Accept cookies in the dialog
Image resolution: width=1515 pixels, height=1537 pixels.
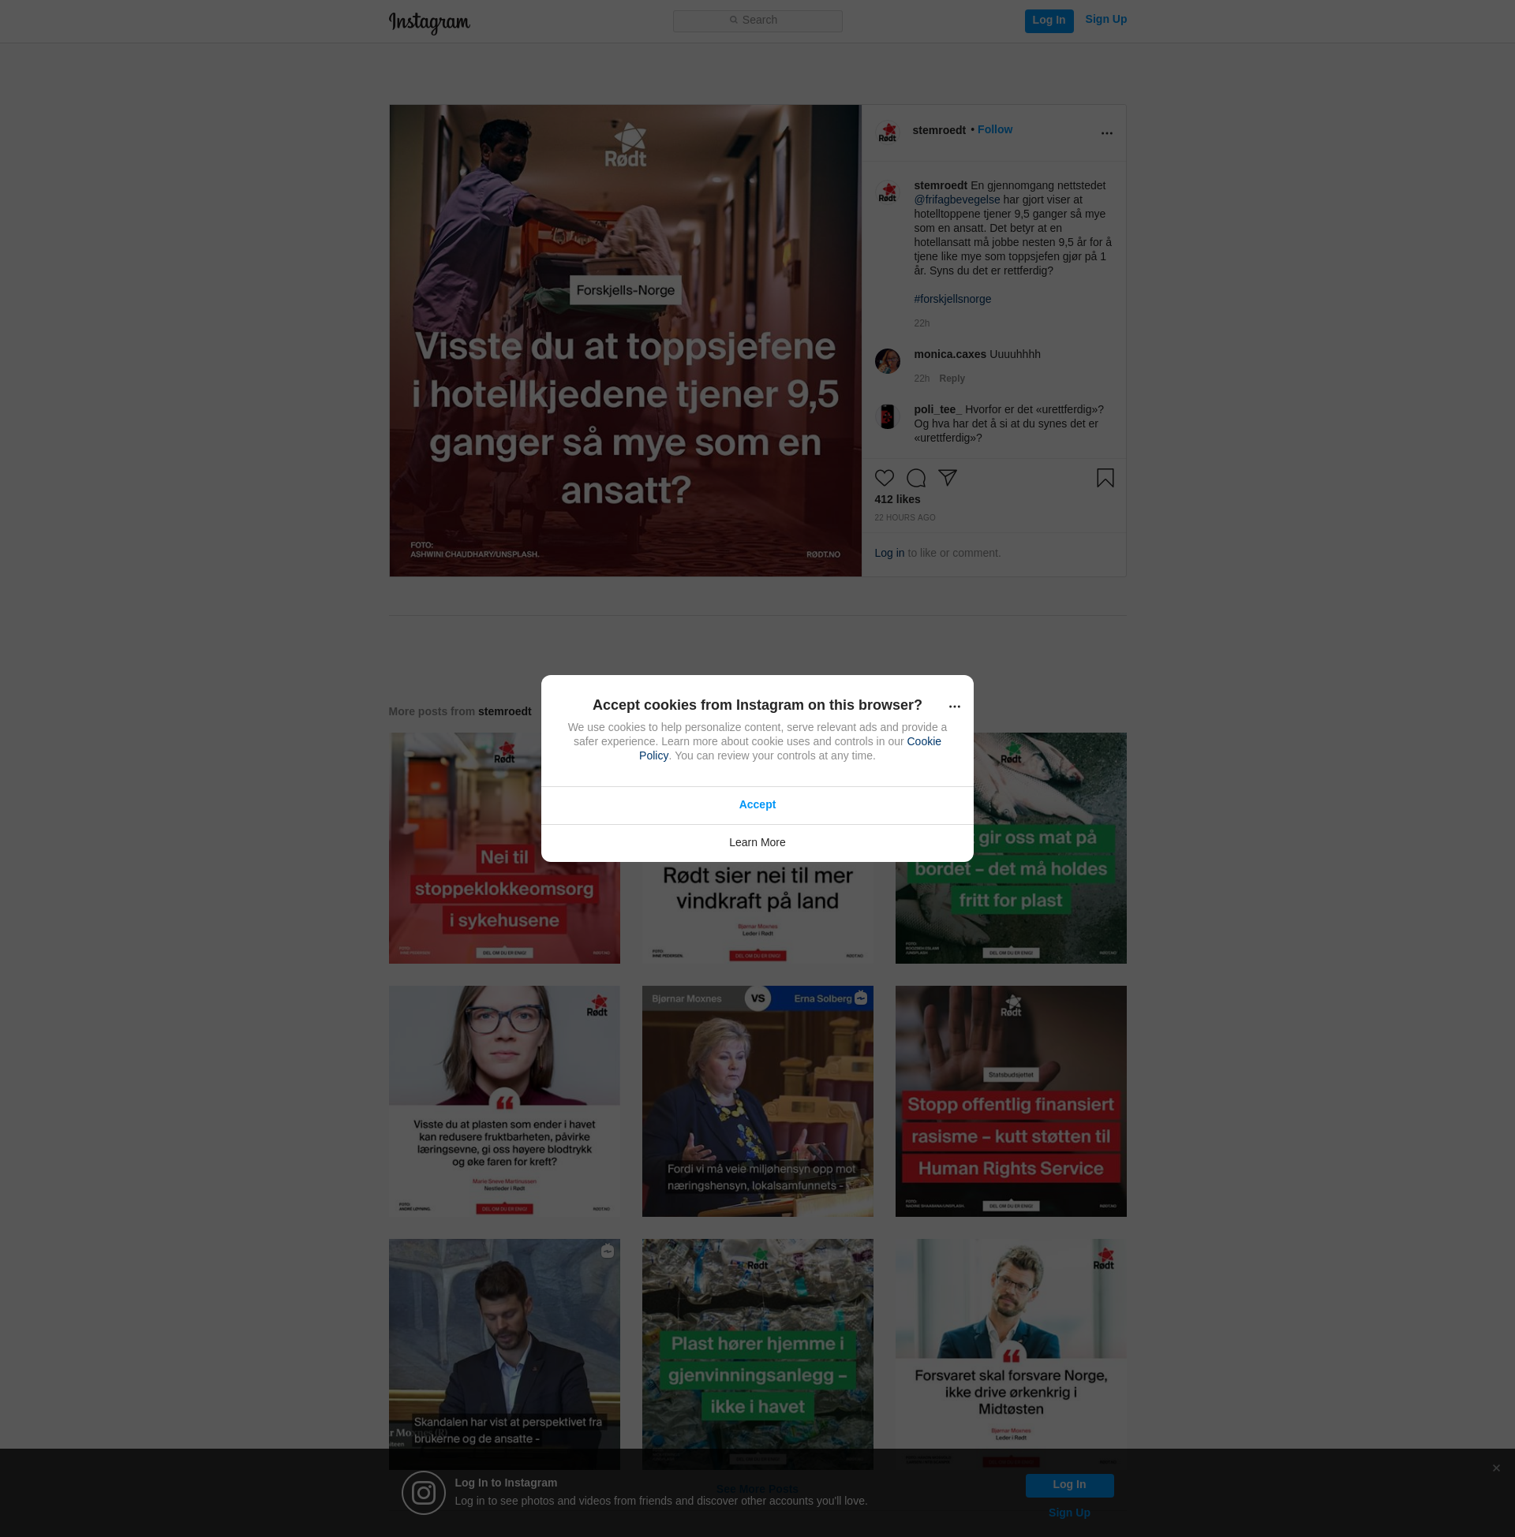[x=757, y=804]
